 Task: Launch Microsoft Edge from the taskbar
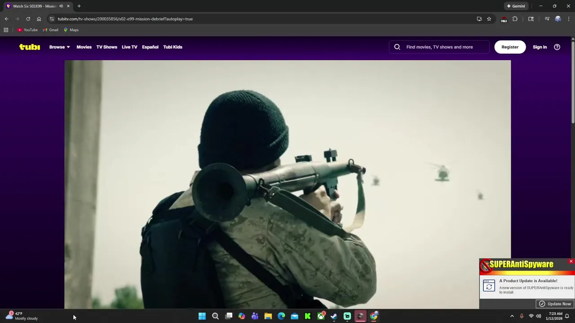coord(281,316)
